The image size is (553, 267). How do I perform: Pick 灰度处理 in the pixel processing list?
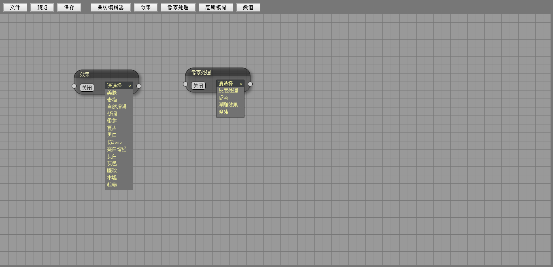point(228,91)
